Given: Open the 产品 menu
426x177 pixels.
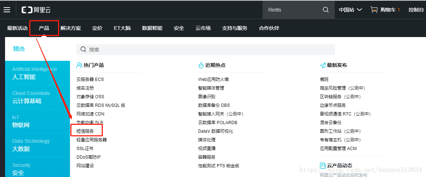Looking at the screenshot, I should point(44,28).
